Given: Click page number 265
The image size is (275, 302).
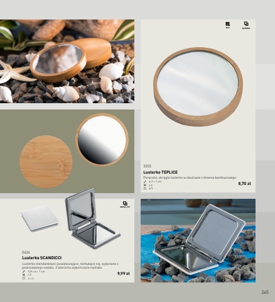Looking at the screenshot, I should 265,292.
